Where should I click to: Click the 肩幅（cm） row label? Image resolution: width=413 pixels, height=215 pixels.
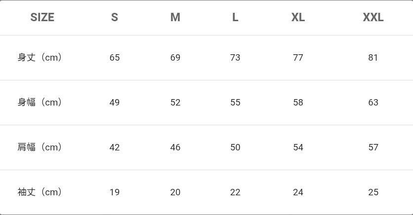(40, 147)
